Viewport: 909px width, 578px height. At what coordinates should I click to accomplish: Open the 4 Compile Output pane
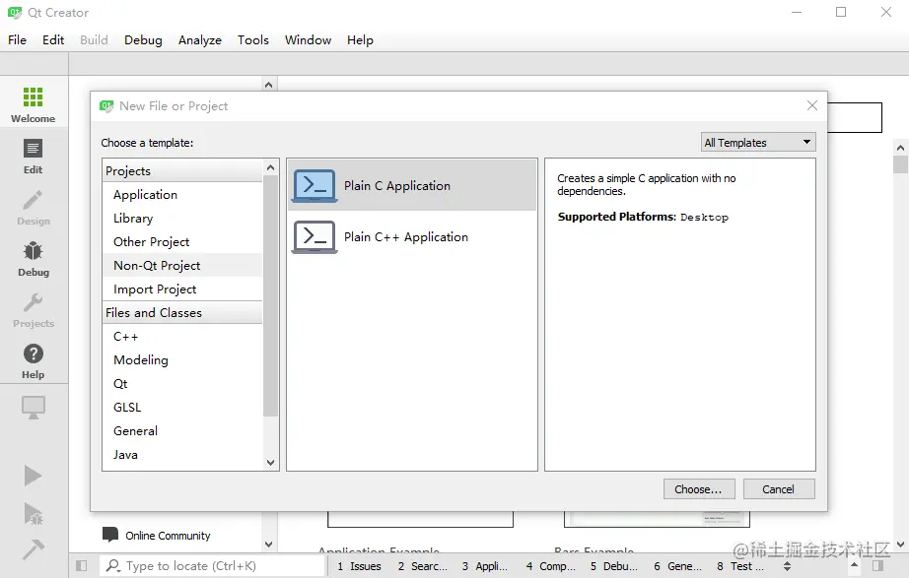click(550, 566)
